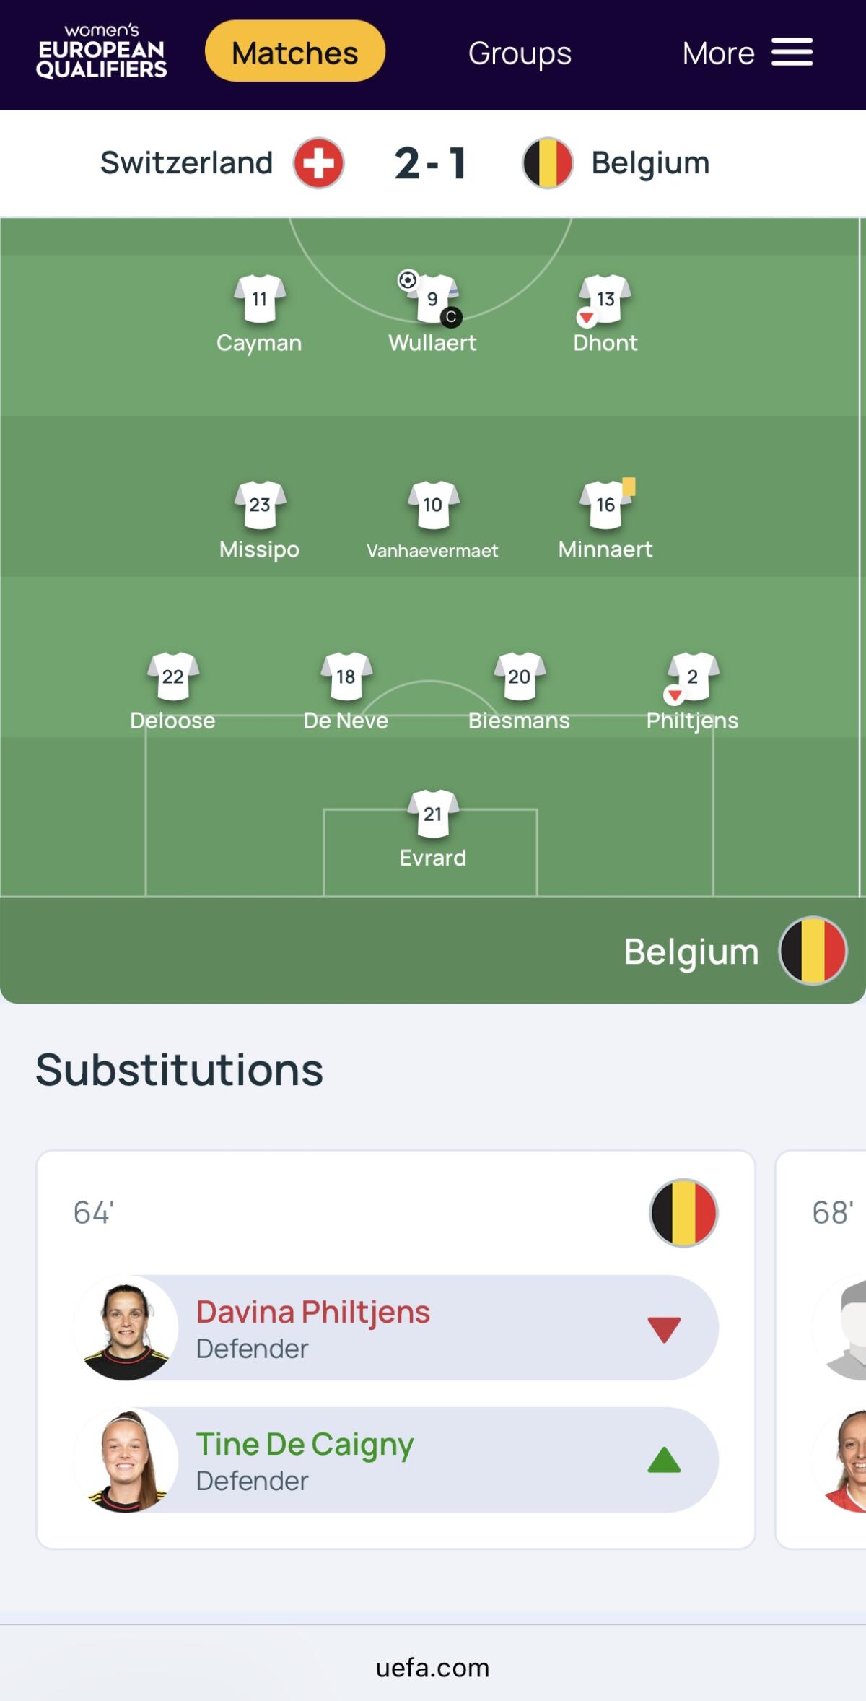Tap Switzerland flag icon in score header

tap(318, 163)
